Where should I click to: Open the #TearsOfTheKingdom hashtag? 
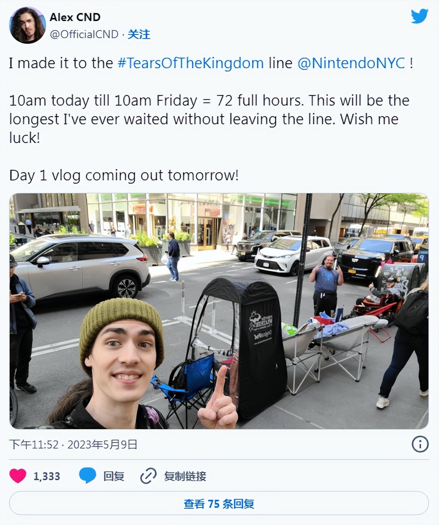pos(191,63)
